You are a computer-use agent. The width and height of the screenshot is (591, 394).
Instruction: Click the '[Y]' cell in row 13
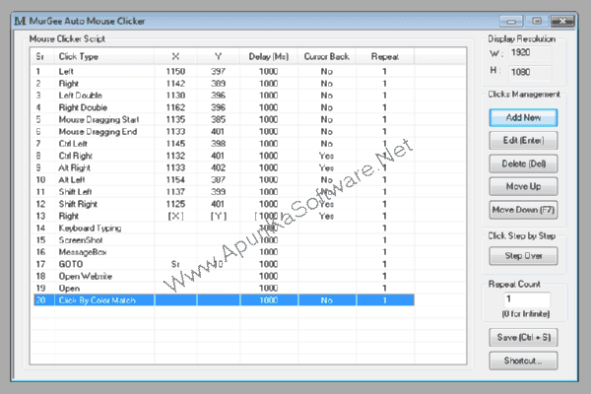[x=219, y=216]
